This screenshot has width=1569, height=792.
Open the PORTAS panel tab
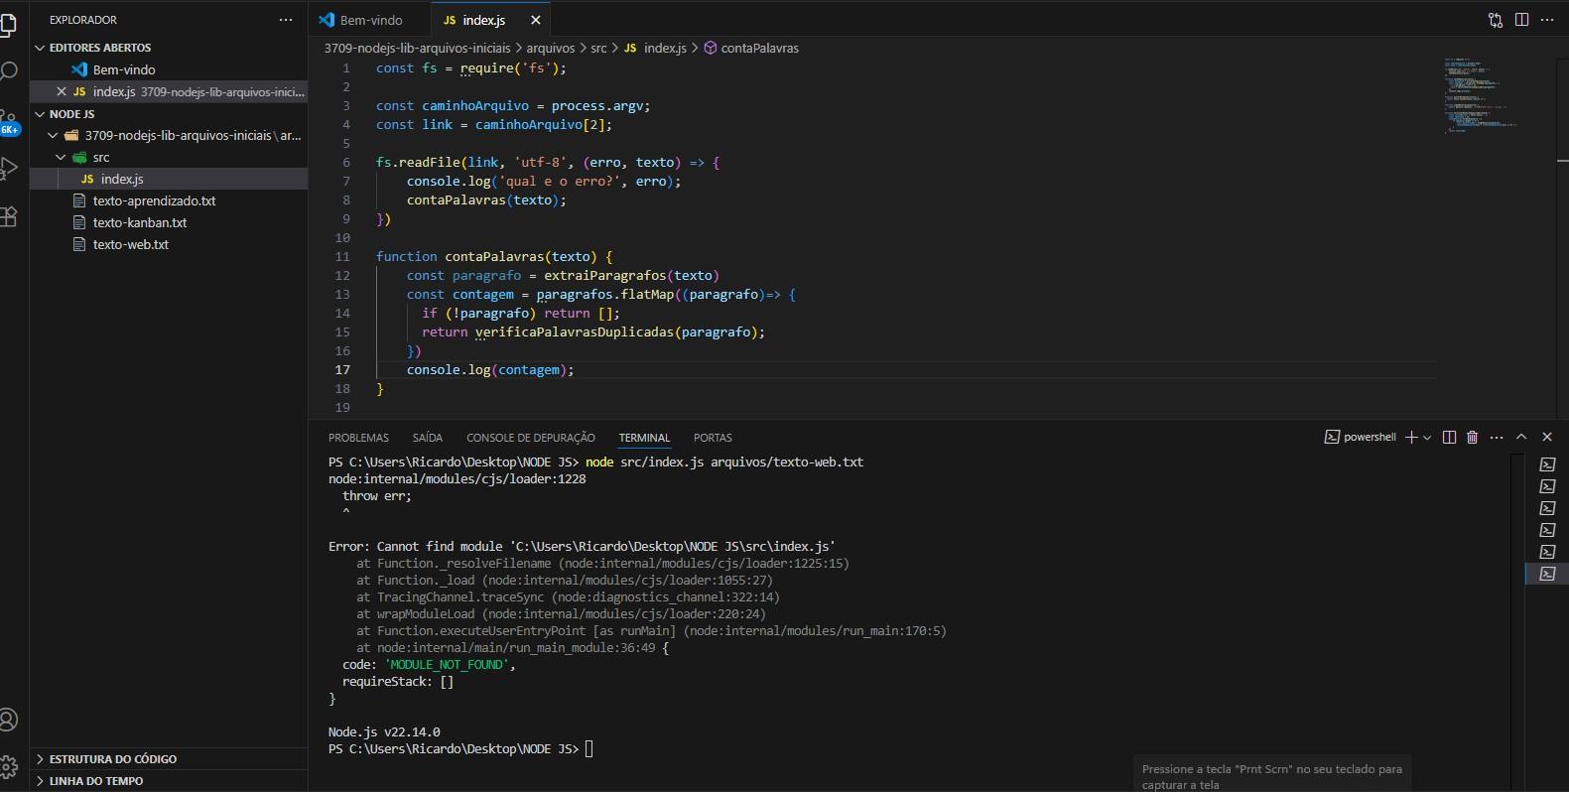coord(713,438)
